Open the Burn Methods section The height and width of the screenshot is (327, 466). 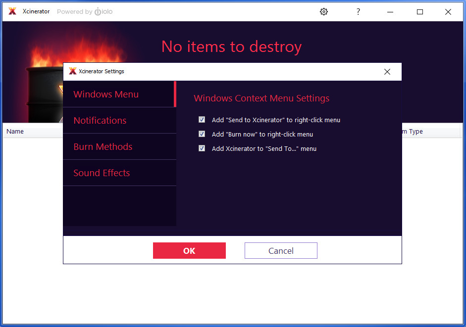[x=104, y=146]
